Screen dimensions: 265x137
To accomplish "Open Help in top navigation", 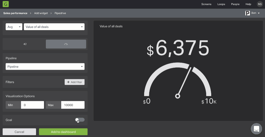I will (x=248, y=4).
